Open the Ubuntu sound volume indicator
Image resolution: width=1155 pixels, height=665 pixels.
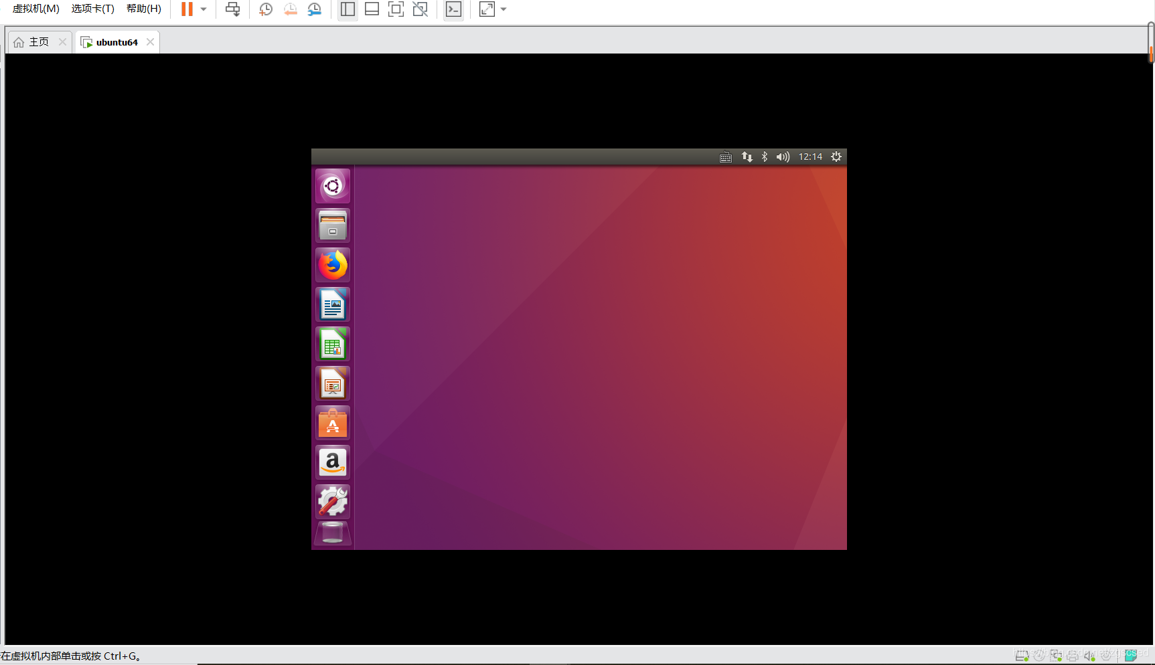pyautogui.click(x=783, y=157)
